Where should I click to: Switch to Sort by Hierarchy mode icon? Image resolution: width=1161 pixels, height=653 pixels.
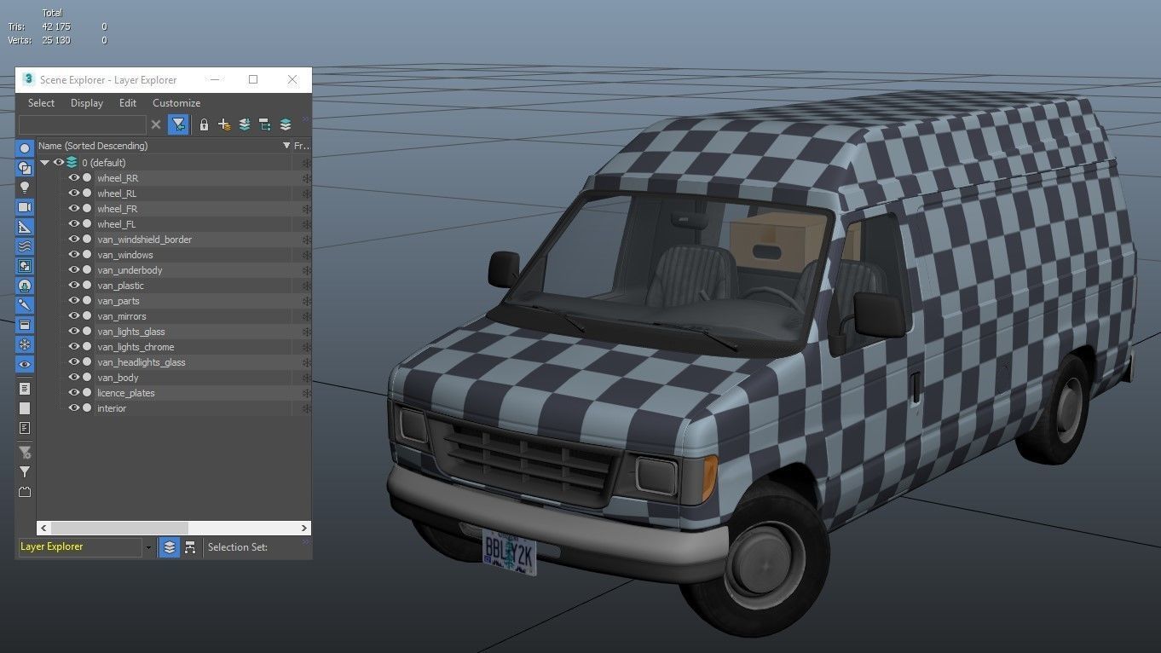click(x=190, y=547)
